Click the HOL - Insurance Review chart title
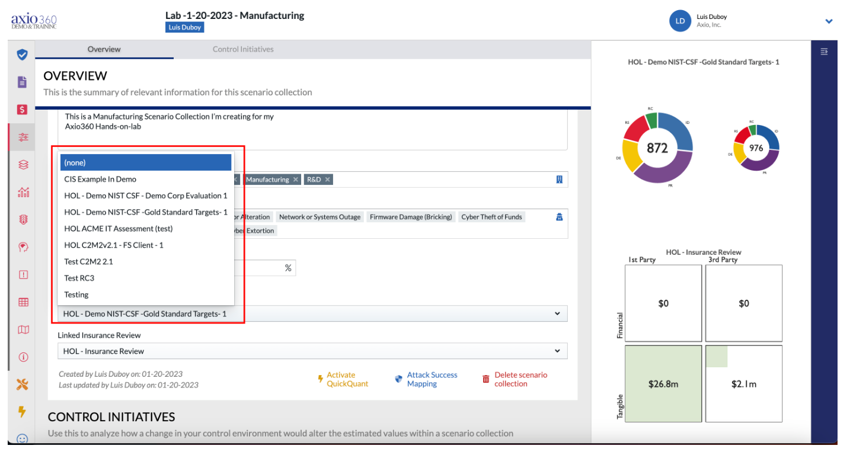The width and height of the screenshot is (850, 455). [704, 252]
